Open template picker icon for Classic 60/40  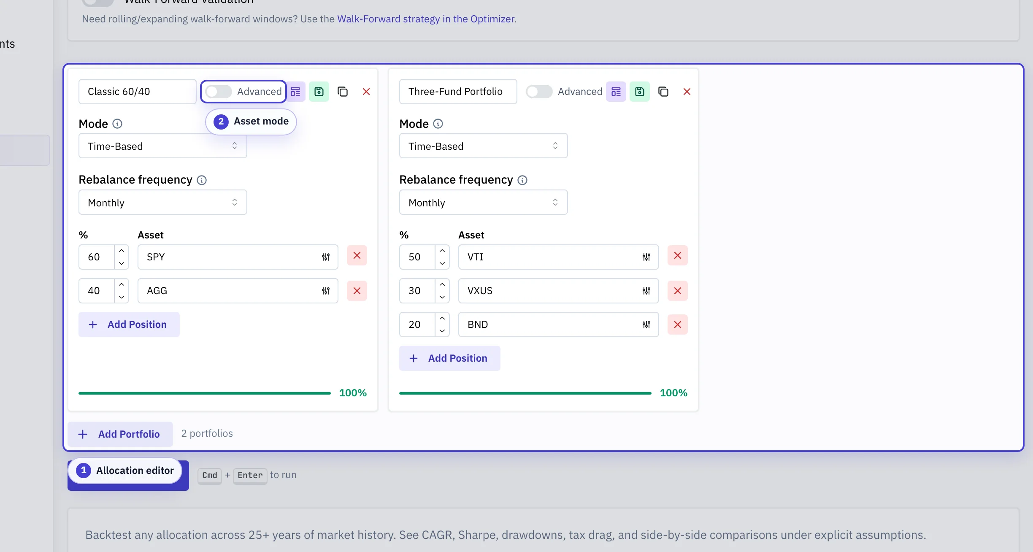295,92
